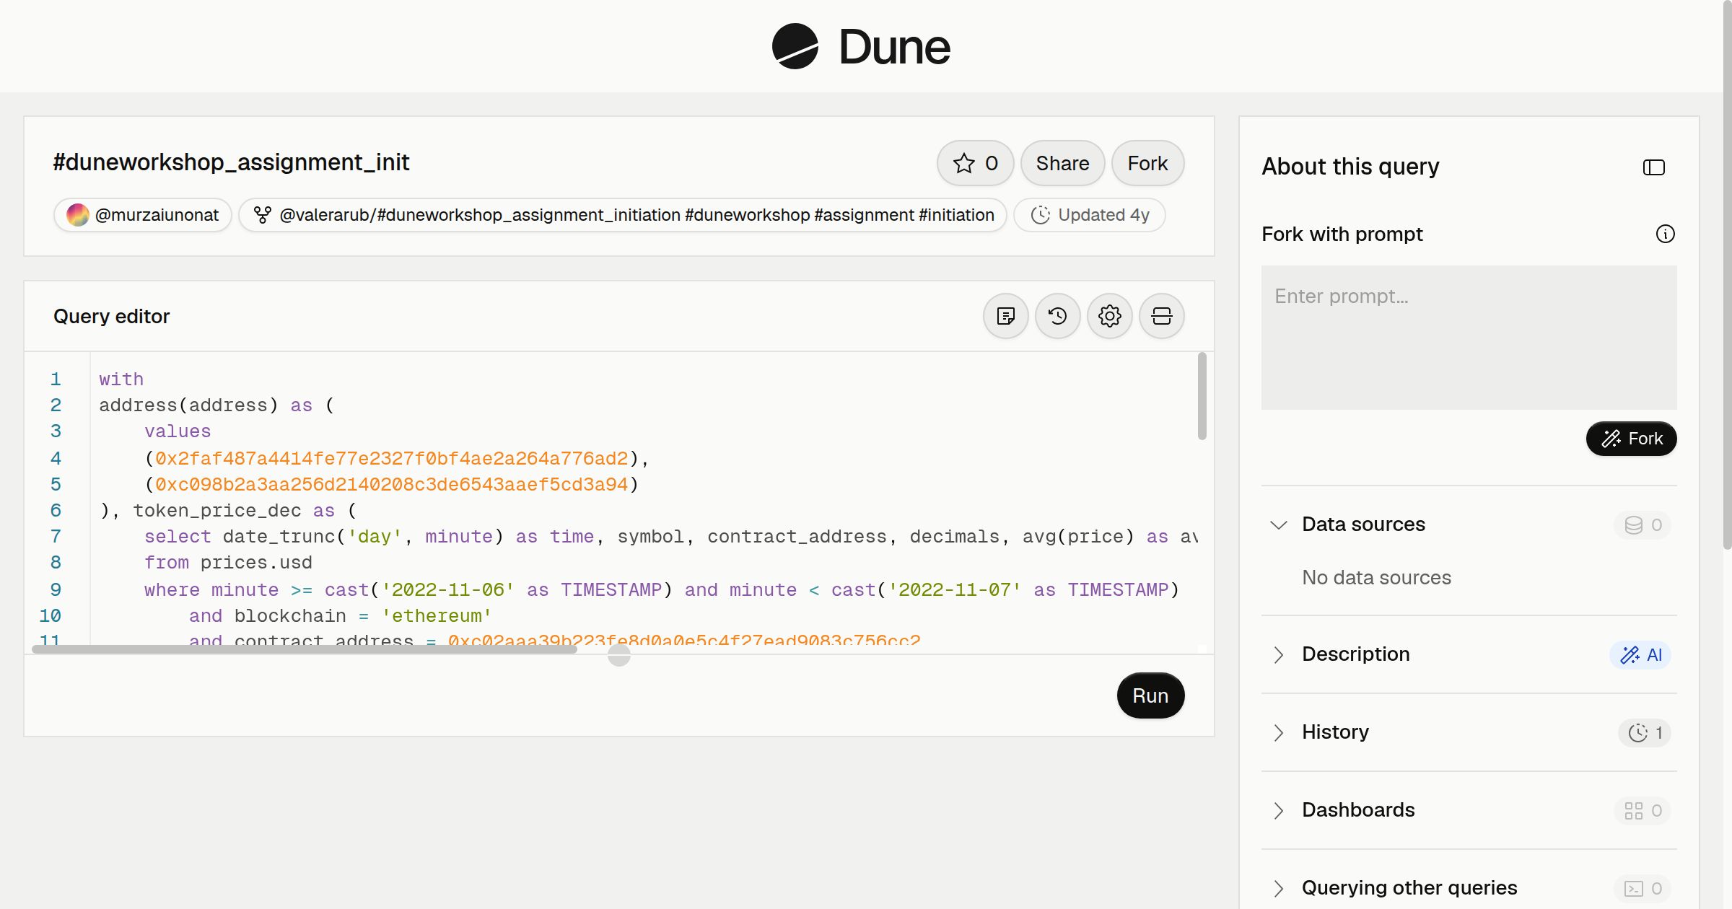Click the editor vertical scrollbar

1202,395
